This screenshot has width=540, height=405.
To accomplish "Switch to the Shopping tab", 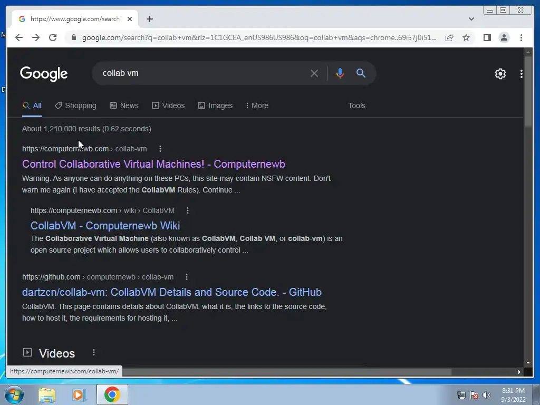I will pyautogui.click(x=76, y=105).
